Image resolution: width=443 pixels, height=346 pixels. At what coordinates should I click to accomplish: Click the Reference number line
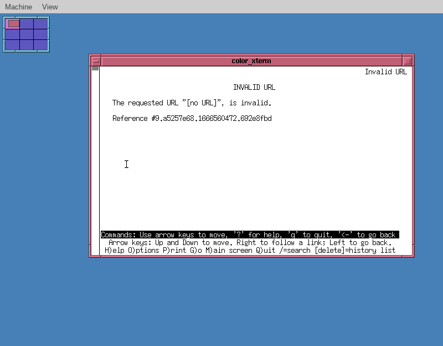pos(192,118)
